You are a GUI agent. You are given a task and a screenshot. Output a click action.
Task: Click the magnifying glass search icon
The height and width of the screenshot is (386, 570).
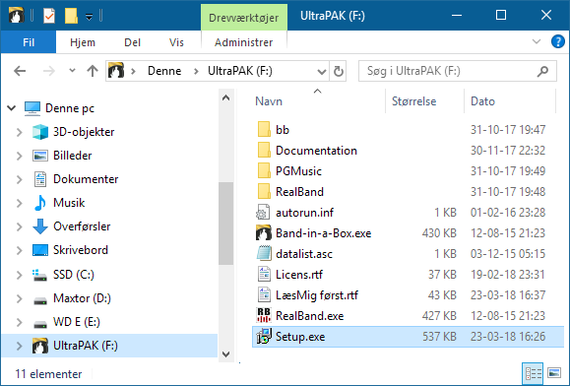pyautogui.click(x=542, y=71)
